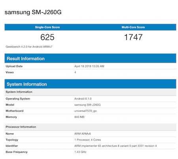Viewport: 178px width, 159px height.
Task: Click the Result Information section header
Action: tap(90, 58)
